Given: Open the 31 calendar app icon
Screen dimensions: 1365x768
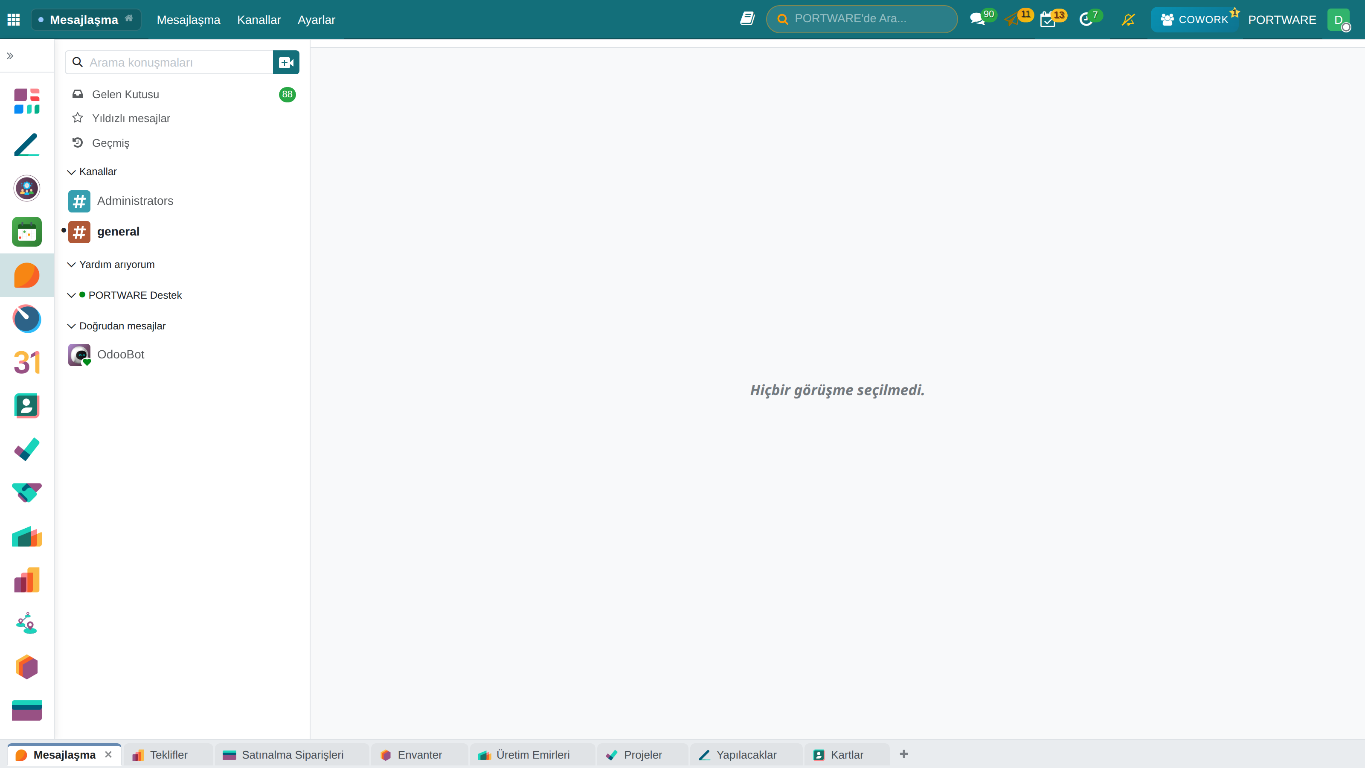Looking at the screenshot, I should (26, 363).
